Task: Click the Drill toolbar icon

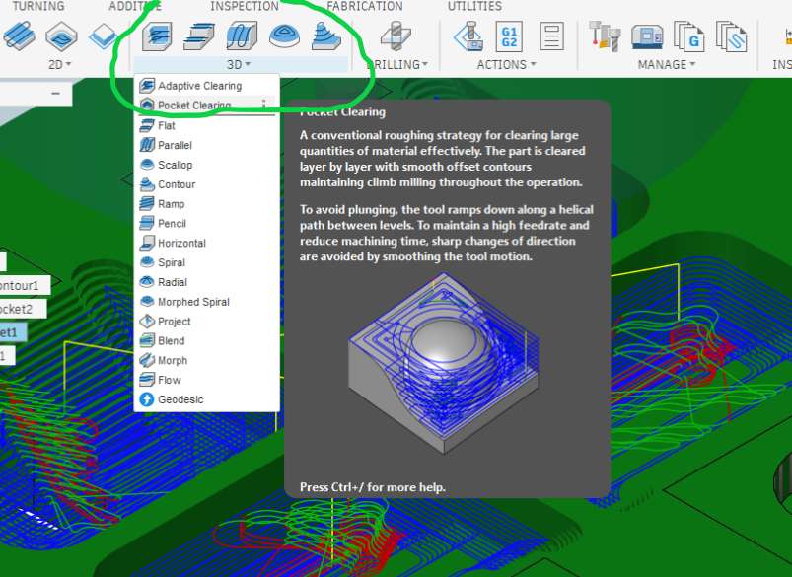Action: click(396, 36)
